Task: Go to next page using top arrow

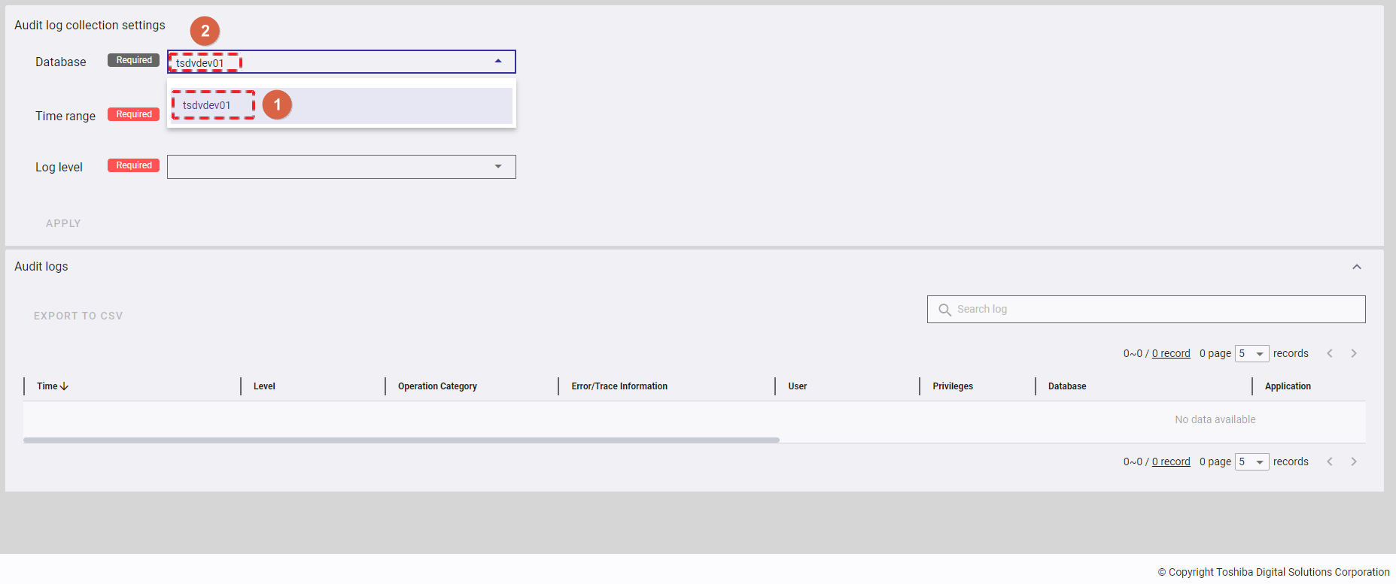Action: (x=1353, y=353)
